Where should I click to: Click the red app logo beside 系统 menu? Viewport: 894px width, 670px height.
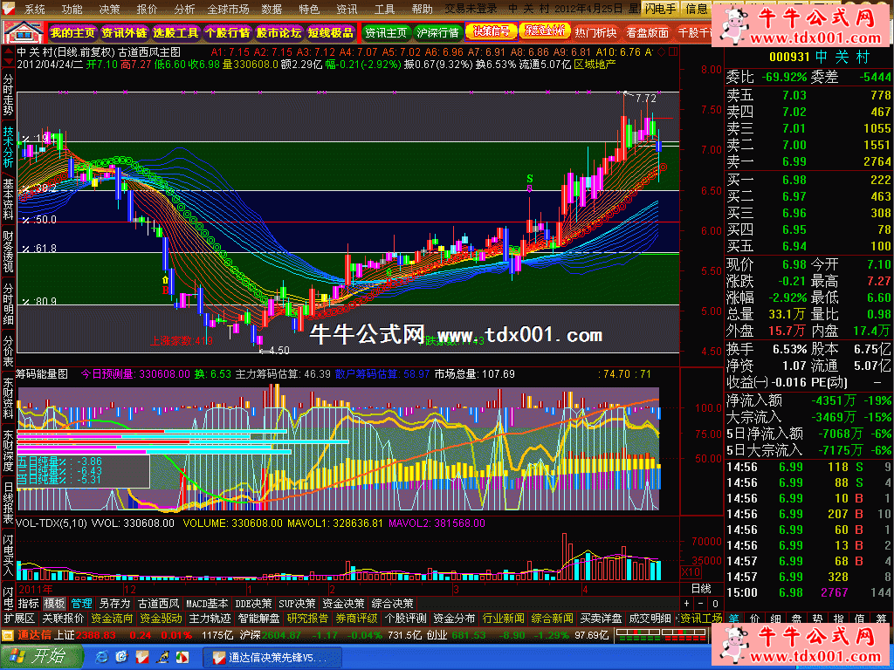click(8, 9)
